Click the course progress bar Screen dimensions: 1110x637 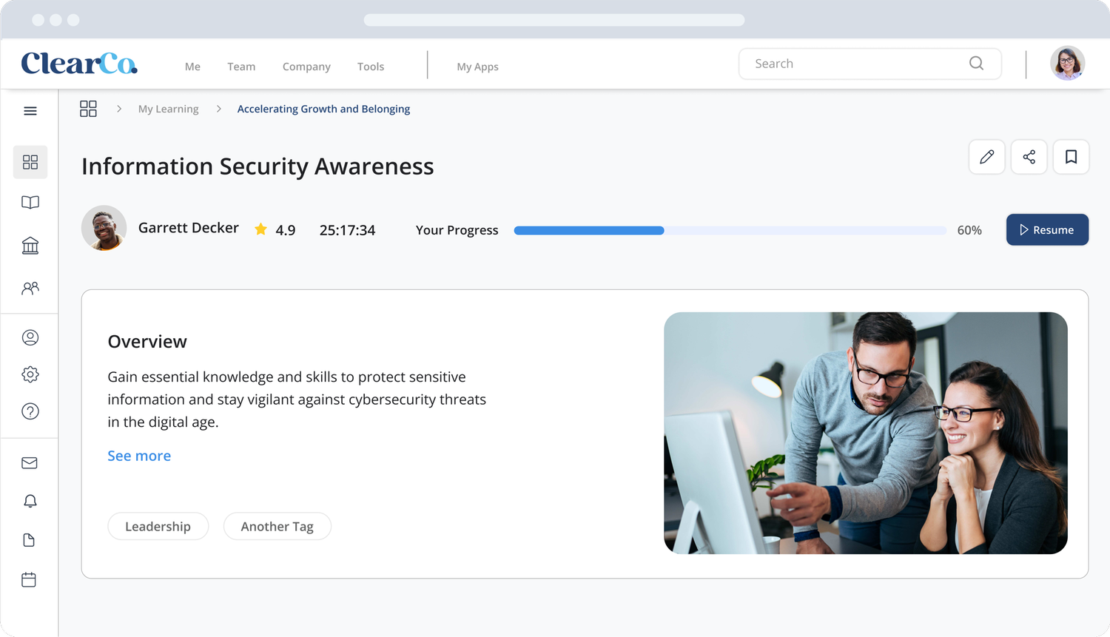click(730, 231)
